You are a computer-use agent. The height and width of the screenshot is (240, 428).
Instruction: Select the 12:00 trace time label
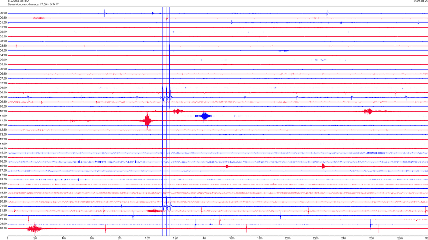click(x=3, y=125)
